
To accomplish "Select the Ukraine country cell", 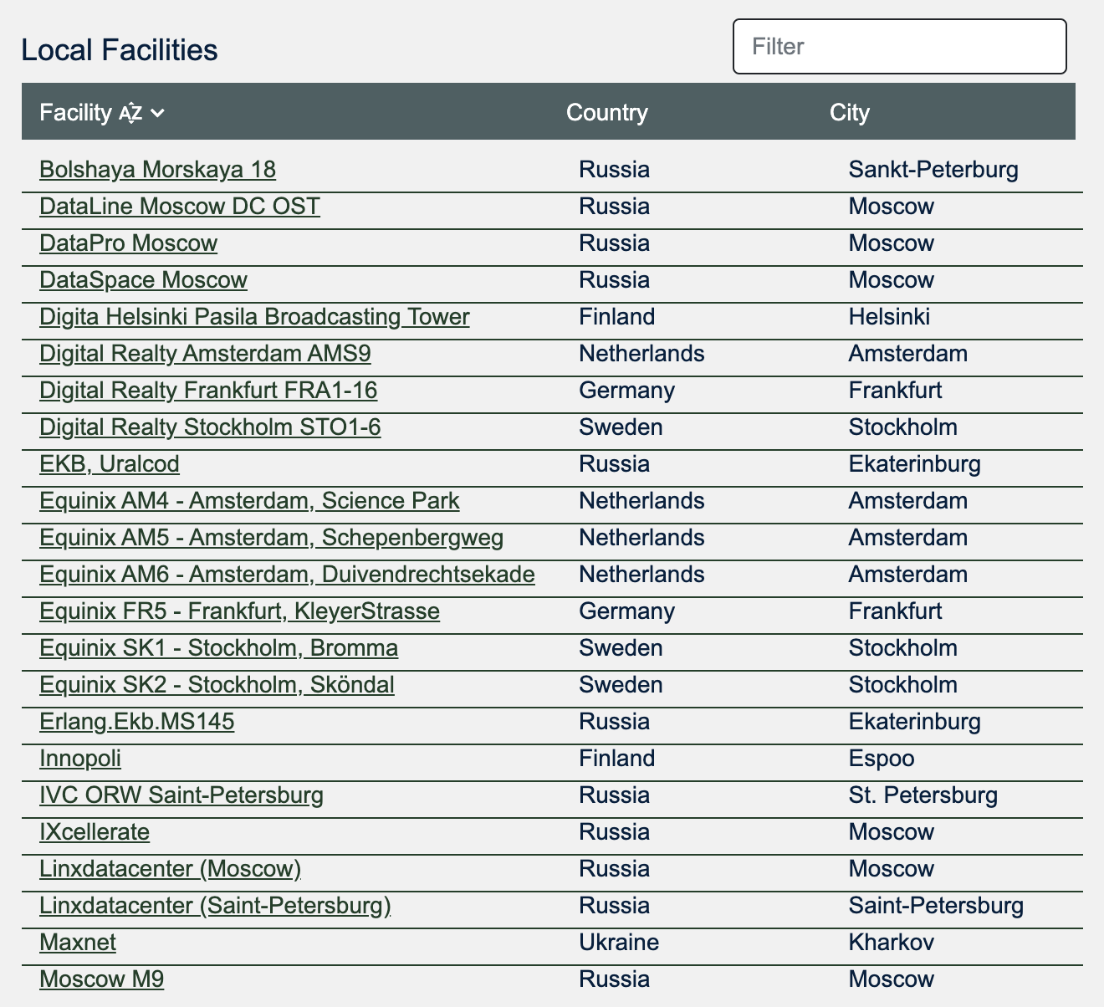I will pyautogui.click(x=619, y=943).
